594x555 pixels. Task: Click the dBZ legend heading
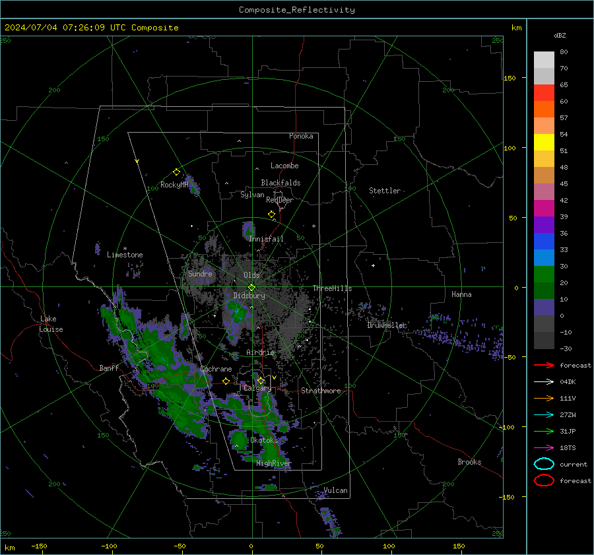(560, 35)
